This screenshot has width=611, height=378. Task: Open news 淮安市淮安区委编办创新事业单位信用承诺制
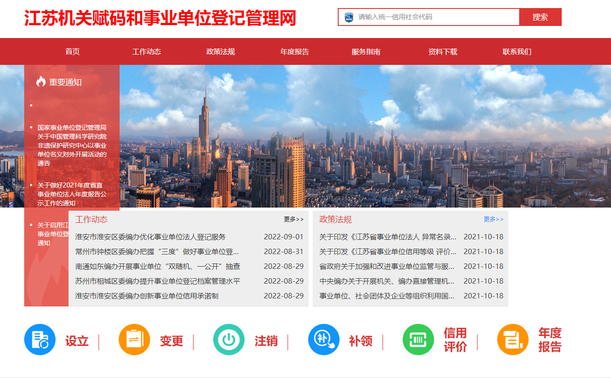coord(147,296)
